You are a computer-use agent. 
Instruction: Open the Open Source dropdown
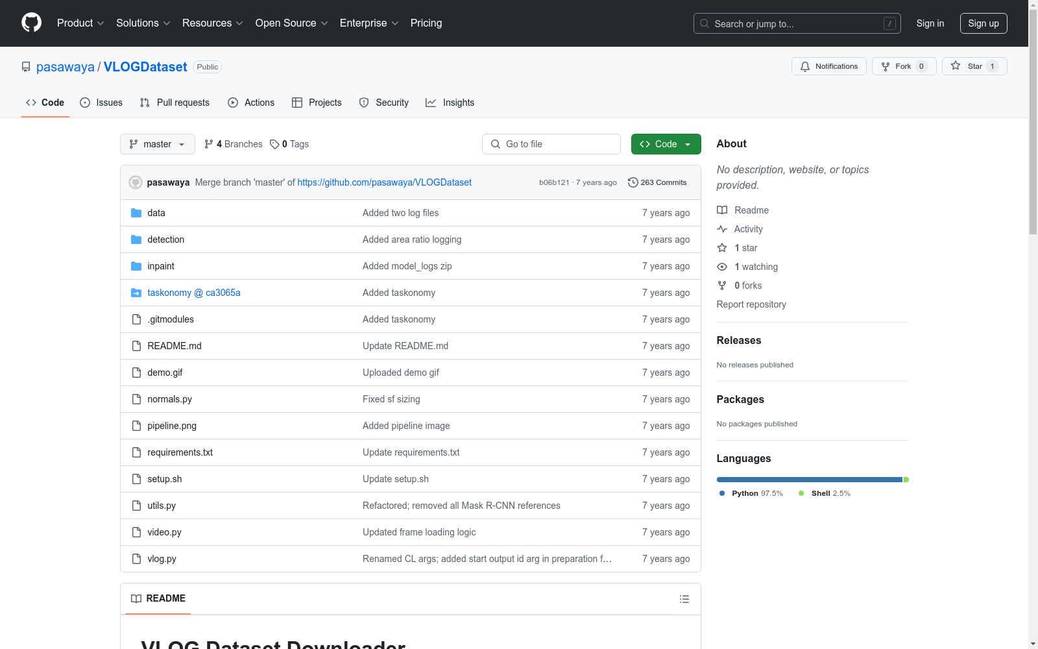pos(292,23)
